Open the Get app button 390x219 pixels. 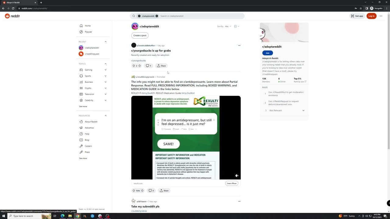click(357, 16)
